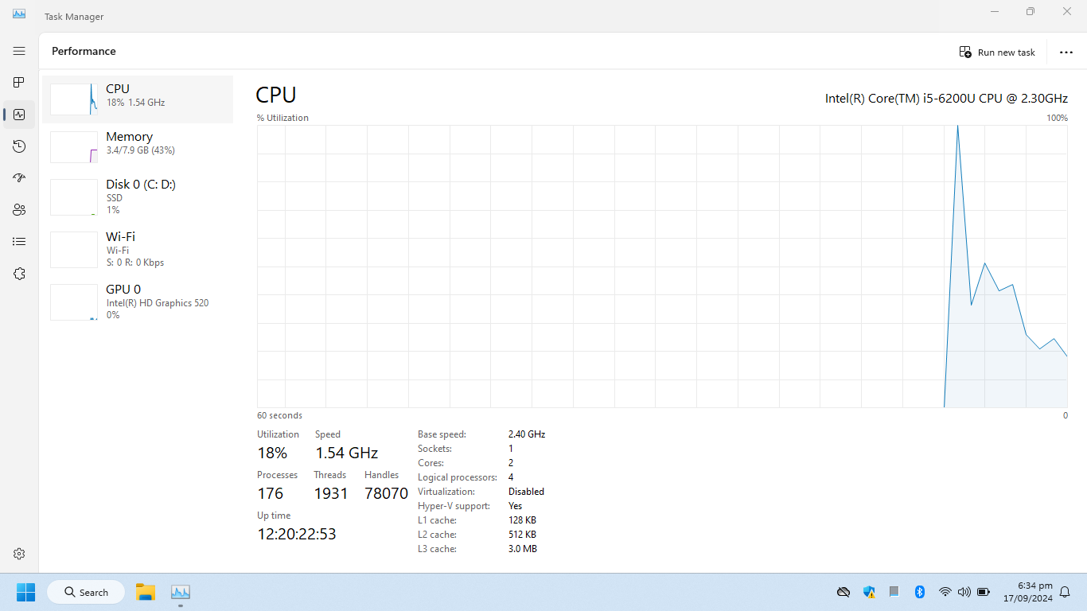Click the CPU mini graph thumbnail
Image resolution: width=1087 pixels, height=611 pixels.
(x=74, y=99)
